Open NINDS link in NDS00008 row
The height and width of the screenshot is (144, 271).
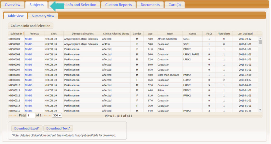[29, 75]
